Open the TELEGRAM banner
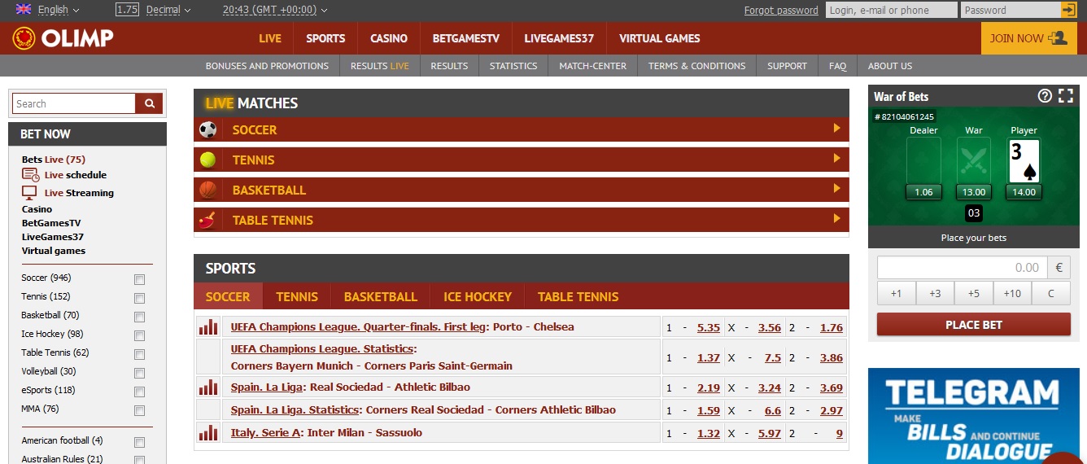1087x464 pixels. (x=972, y=416)
